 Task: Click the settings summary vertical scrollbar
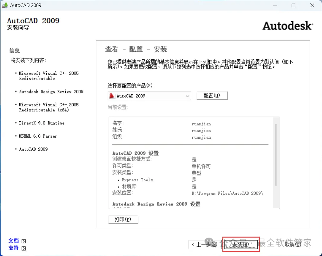[276, 155]
